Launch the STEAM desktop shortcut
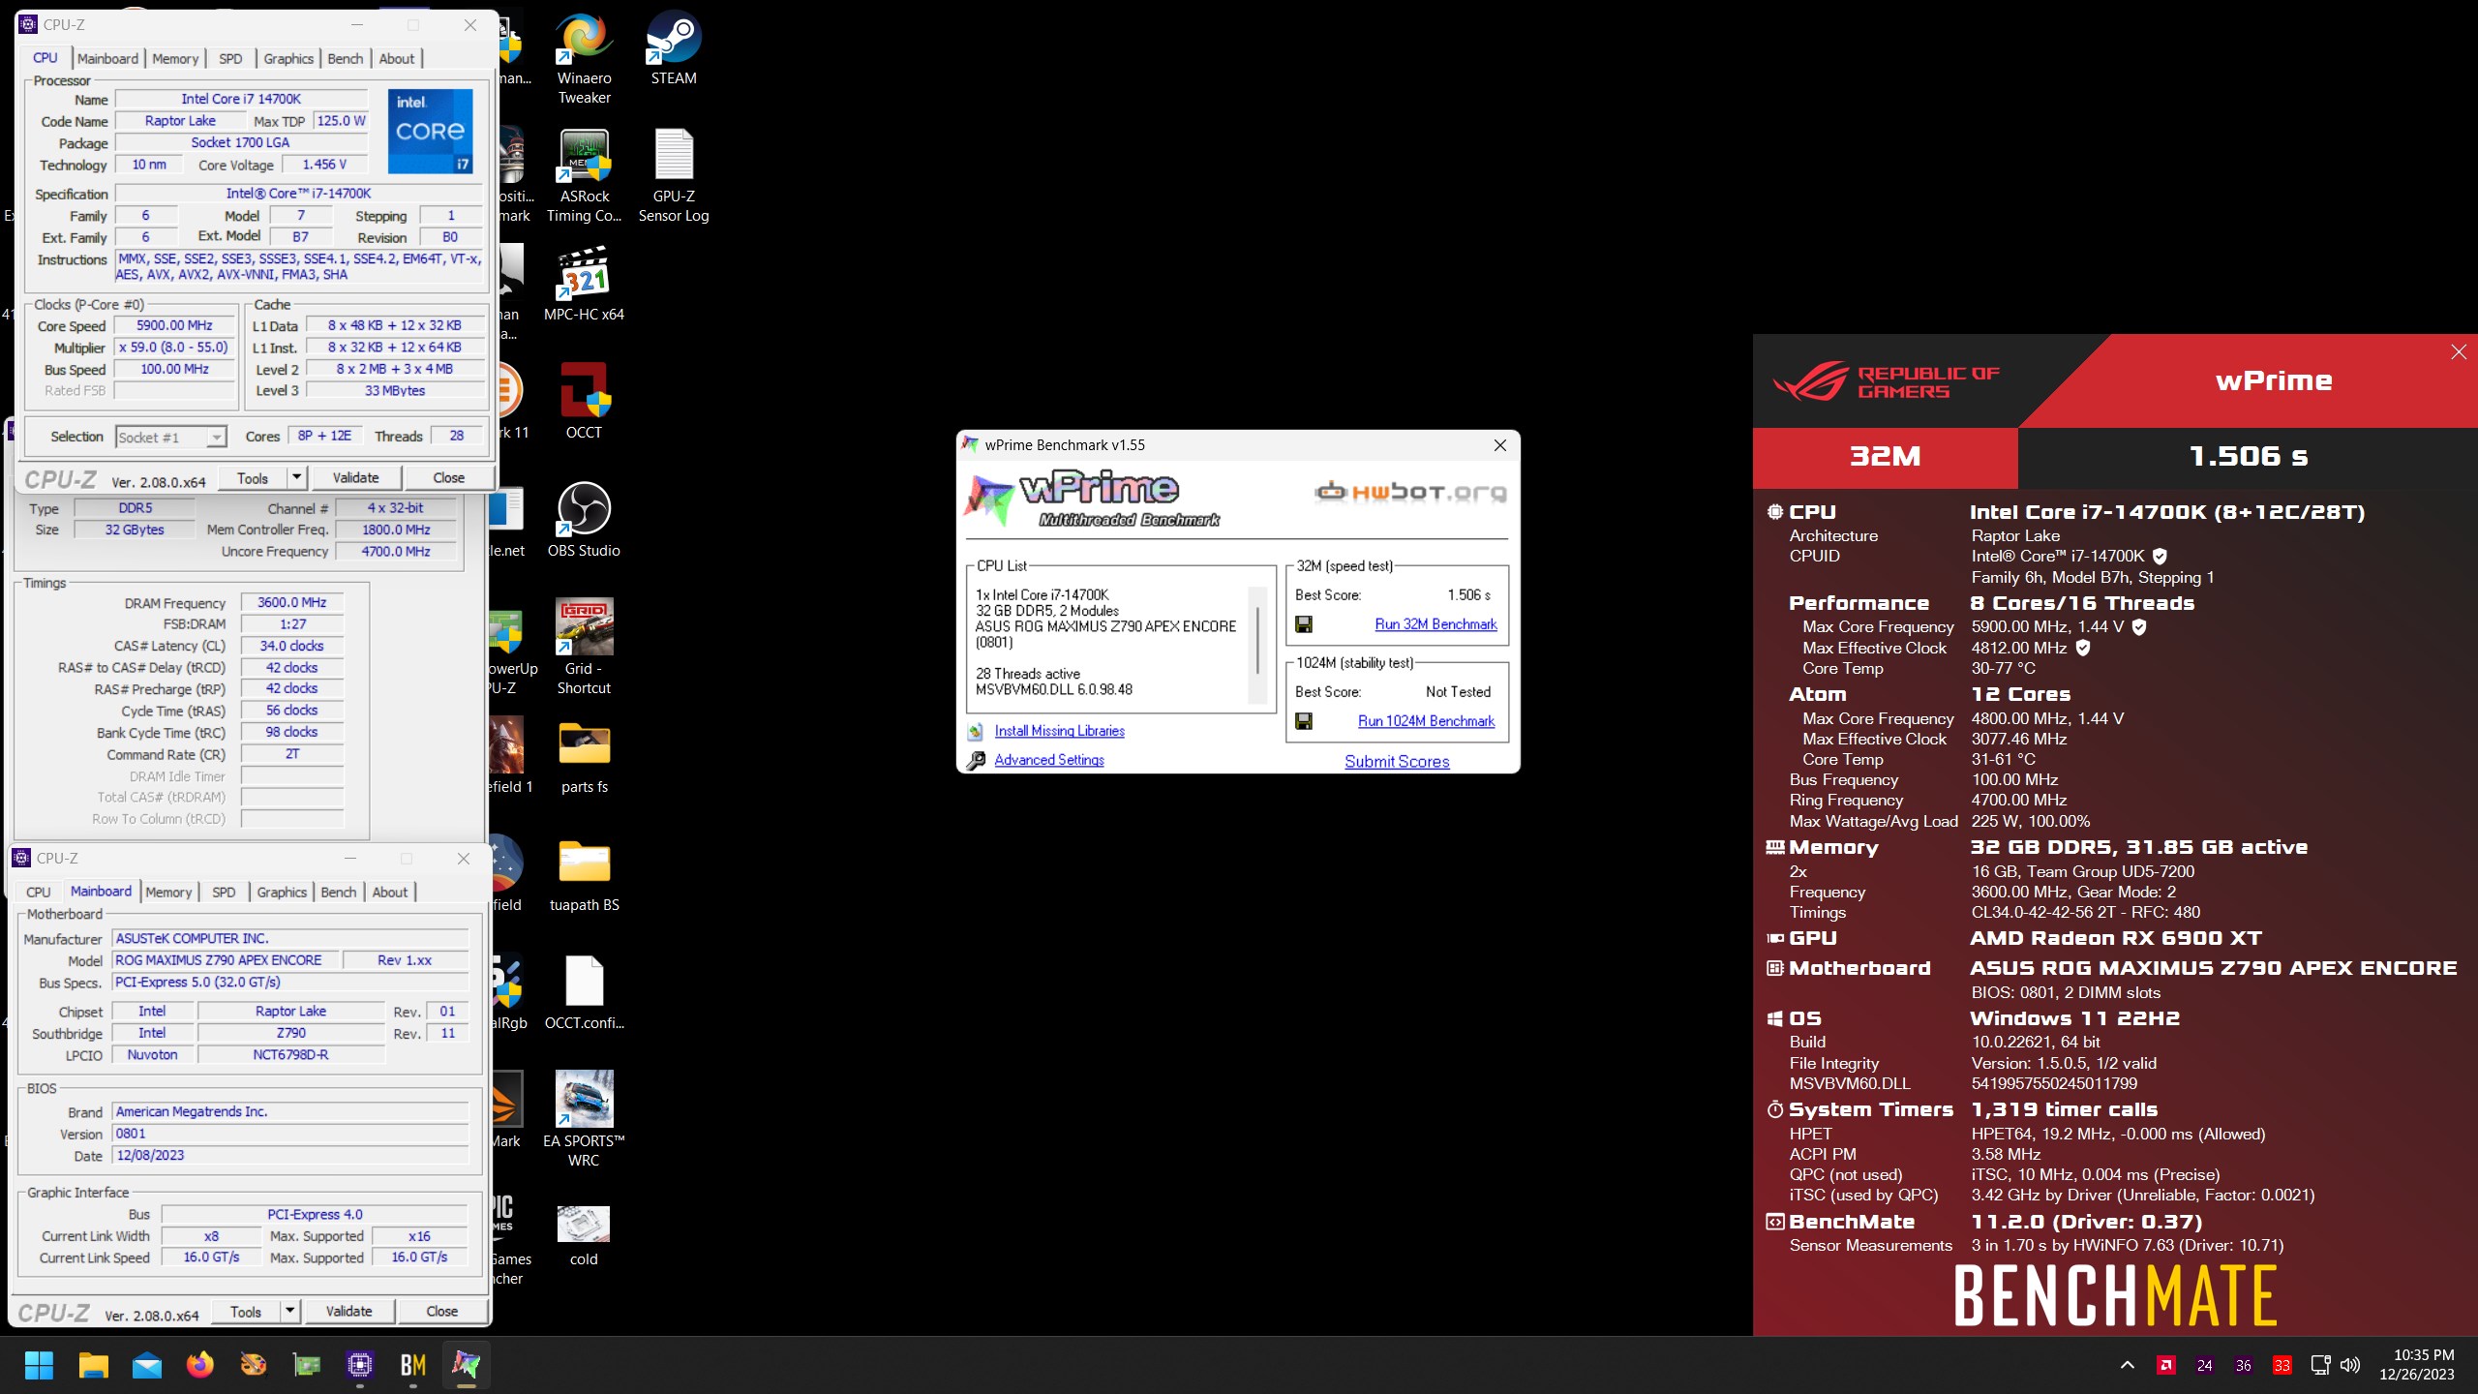Viewport: 2478px width, 1394px height. [x=674, y=49]
